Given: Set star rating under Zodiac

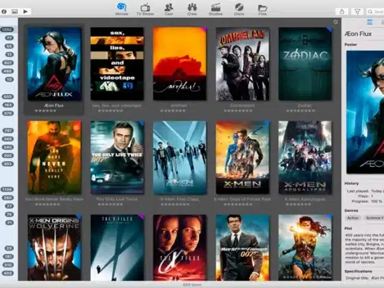Looking at the screenshot, I should click(x=301, y=111).
